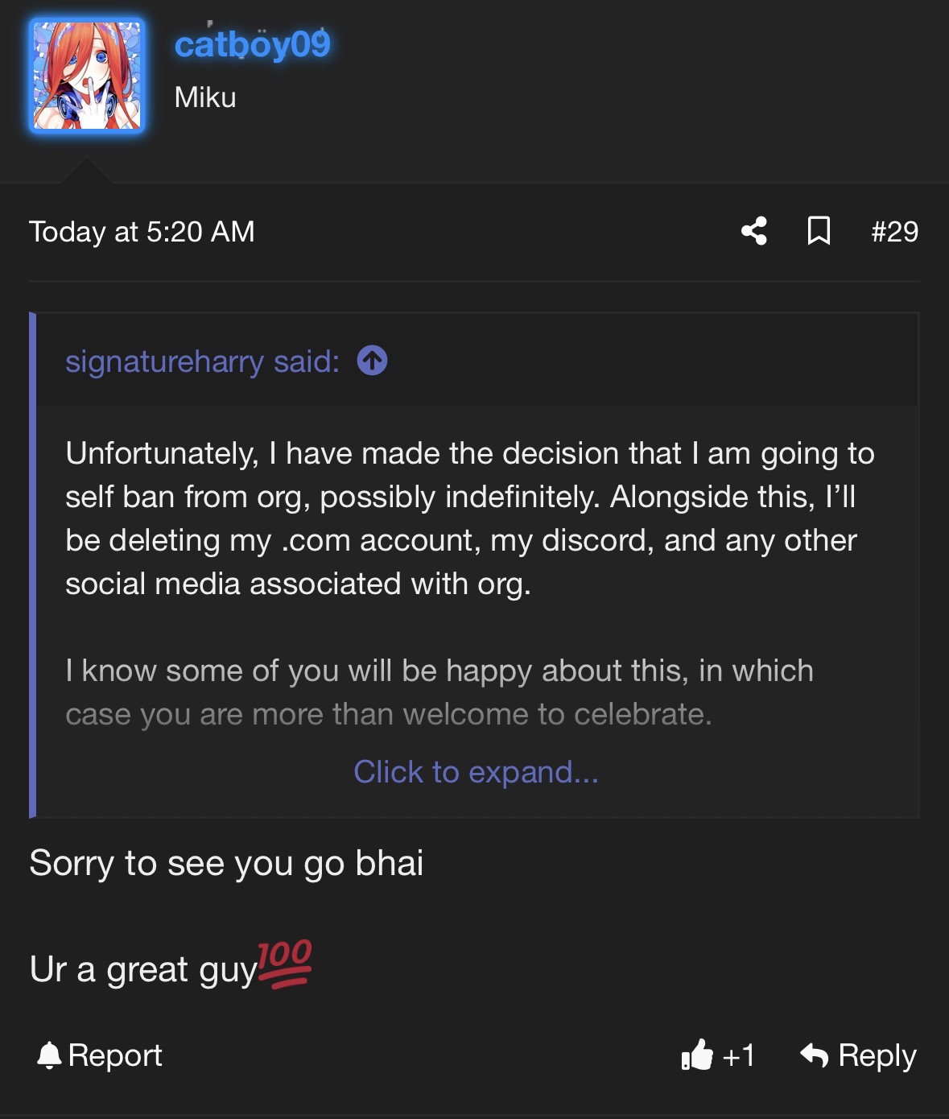Click the share post icon
Viewport: 949px width, 1119px height.
pos(754,232)
